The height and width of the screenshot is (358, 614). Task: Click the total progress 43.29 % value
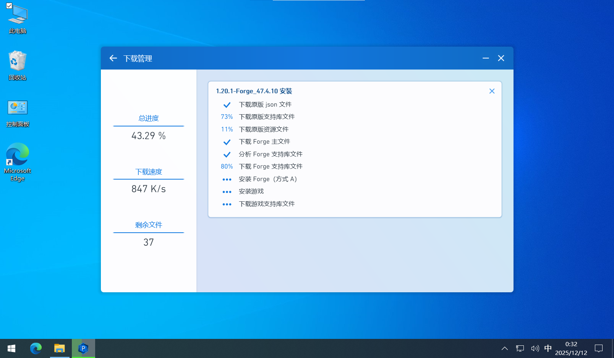pyautogui.click(x=149, y=136)
